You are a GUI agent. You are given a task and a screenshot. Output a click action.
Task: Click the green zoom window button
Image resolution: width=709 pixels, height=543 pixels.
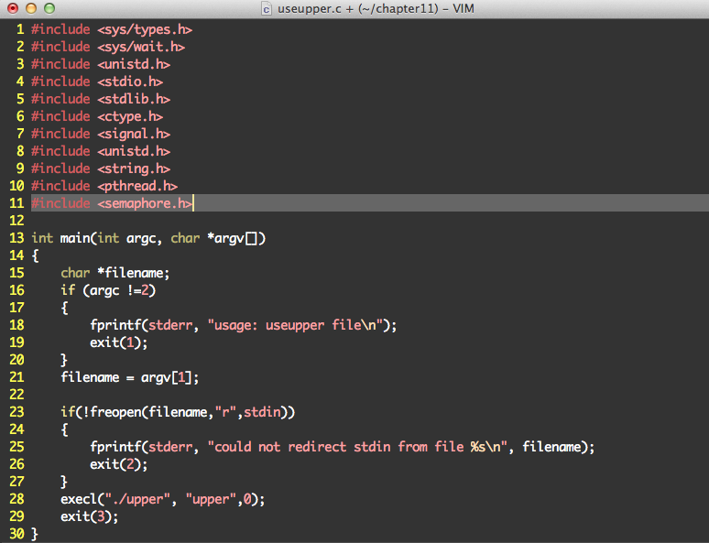[49, 8]
